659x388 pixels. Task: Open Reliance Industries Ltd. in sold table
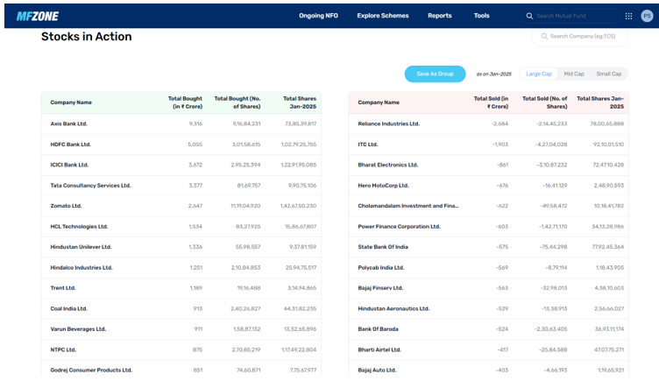coord(389,123)
